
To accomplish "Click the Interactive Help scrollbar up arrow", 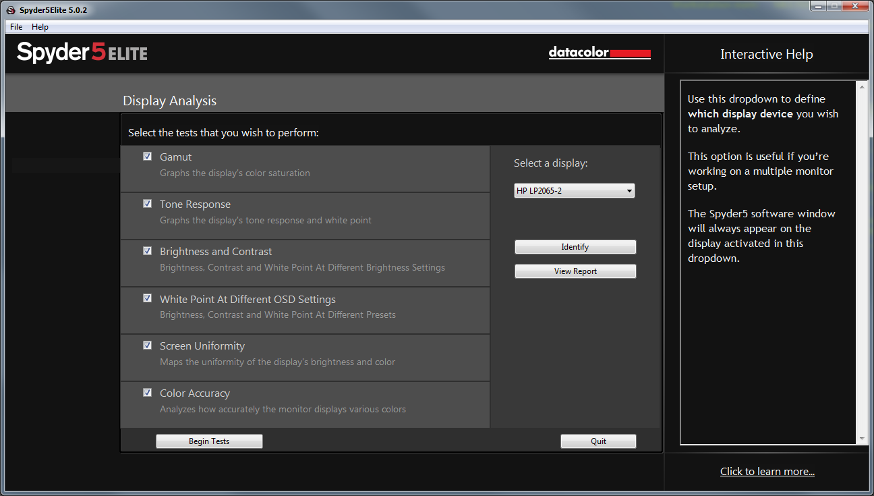I will tap(861, 86).
